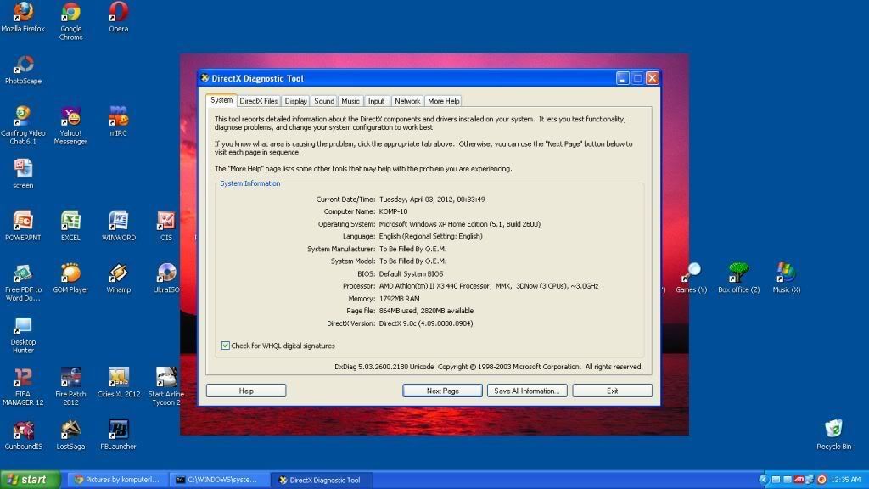869x489 pixels.
Task: Open the Mozilla Firefox desktop shortcut
Action: tap(23, 17)
